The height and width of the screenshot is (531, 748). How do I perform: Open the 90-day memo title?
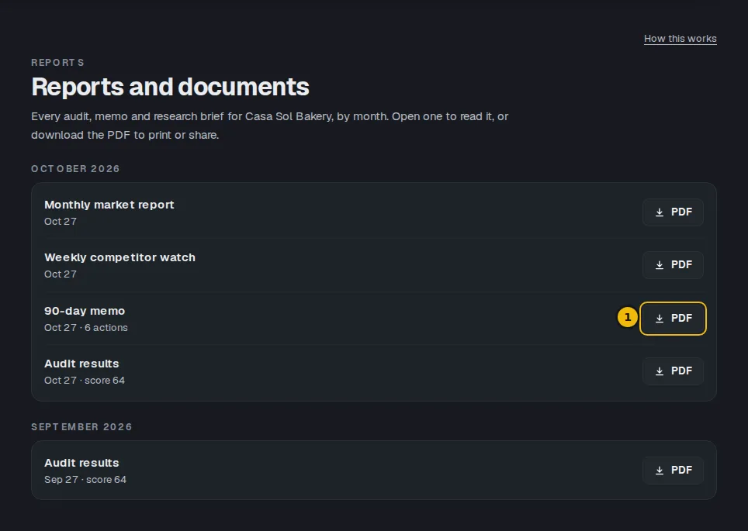(x=85, y=311)
